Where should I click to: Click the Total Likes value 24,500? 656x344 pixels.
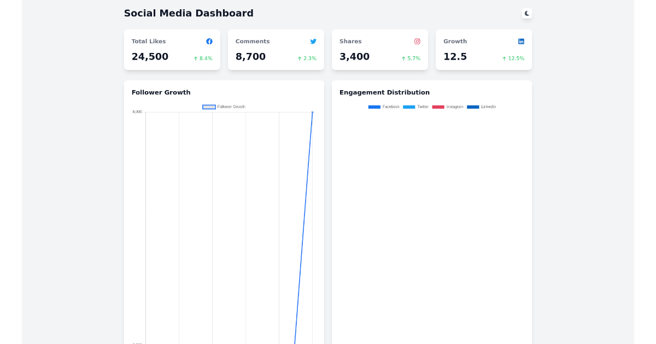click(x=150, y=56)
